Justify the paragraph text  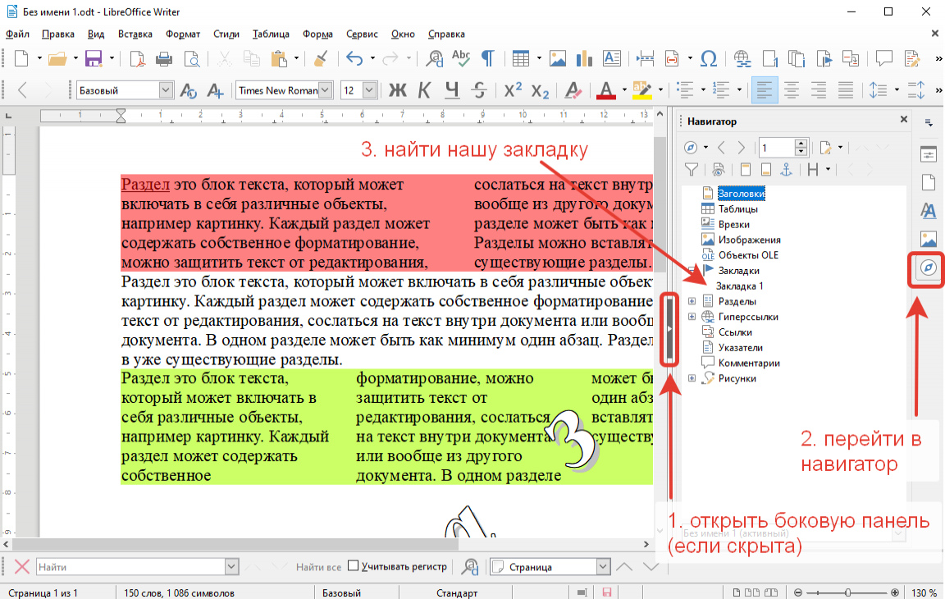(846, 90)
